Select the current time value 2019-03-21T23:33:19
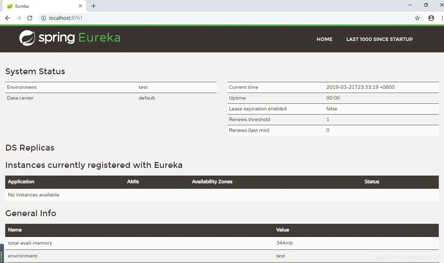 360,87
